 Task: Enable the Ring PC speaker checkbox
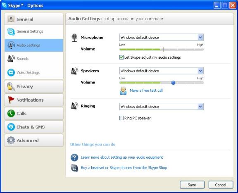(x=121, y=118)
